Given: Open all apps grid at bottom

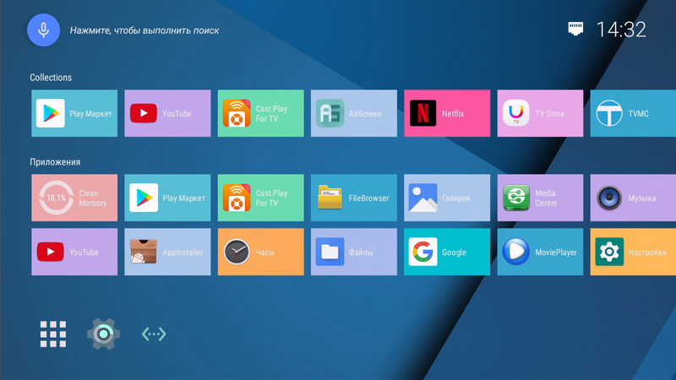Looking at the screenshot, I should click(x=52, y=334).
